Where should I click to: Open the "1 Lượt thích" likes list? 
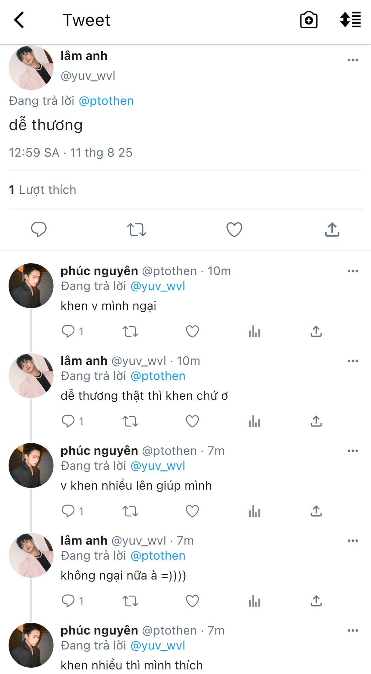point(42,190)
